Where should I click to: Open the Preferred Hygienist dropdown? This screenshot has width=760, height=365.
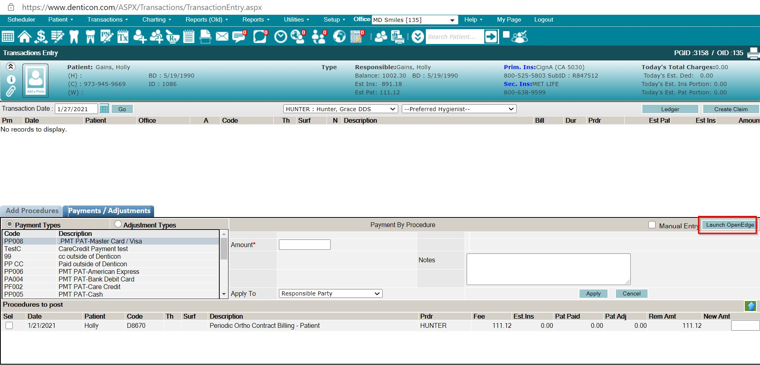pyautogui.click(x=459, y=109)
